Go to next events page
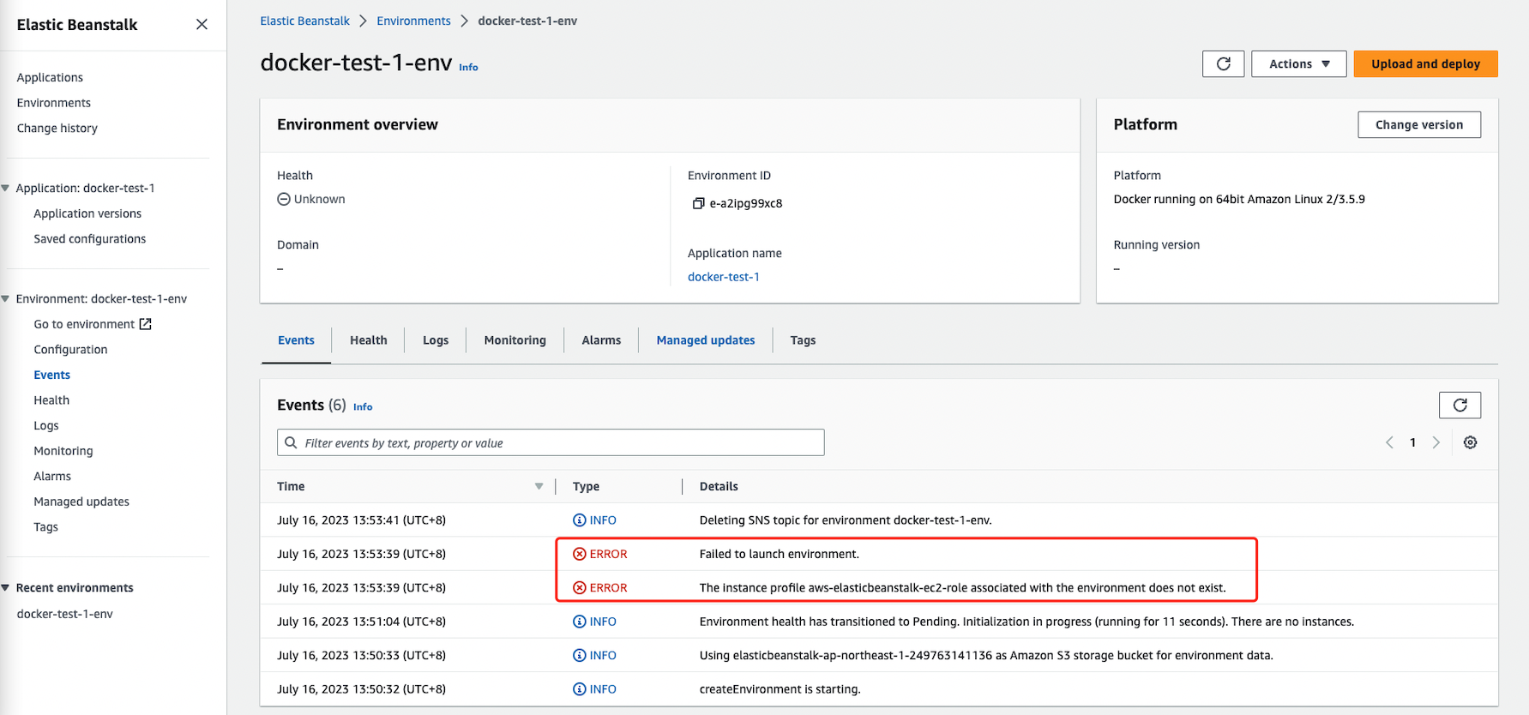 coord(1436,443)
